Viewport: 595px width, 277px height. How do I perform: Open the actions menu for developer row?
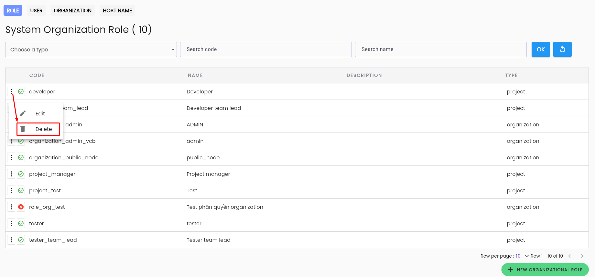(11, 92)
